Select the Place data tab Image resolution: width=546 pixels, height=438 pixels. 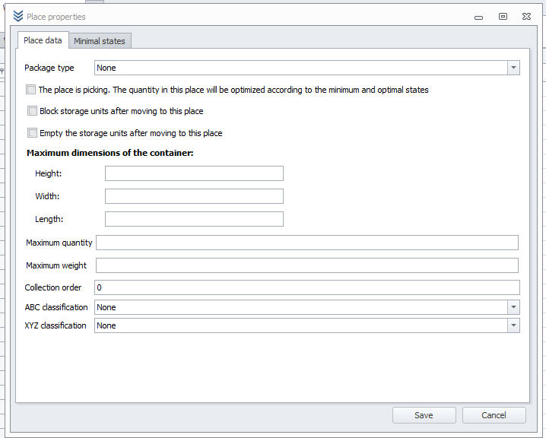click(x=43, y=40)
